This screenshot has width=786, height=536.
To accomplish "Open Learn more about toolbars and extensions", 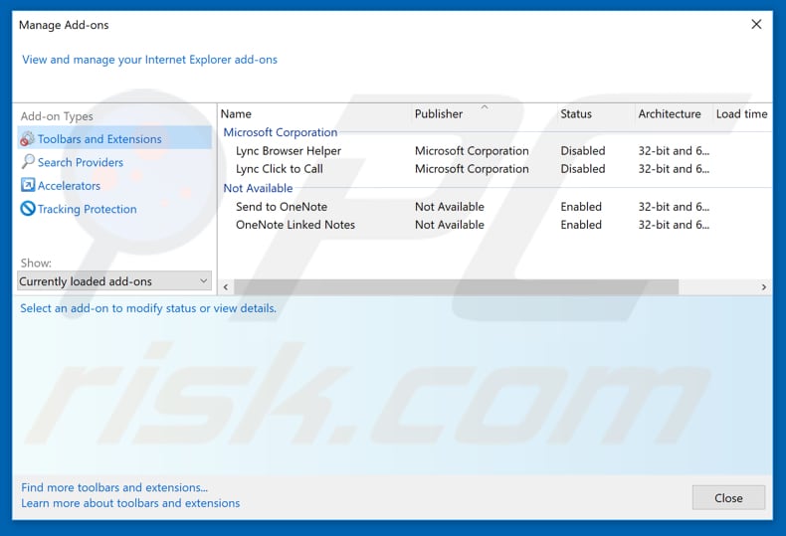I will pos(130,503).
